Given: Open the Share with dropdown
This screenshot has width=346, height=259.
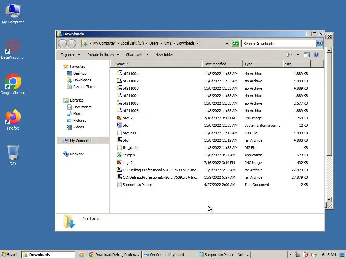Looking at the screenshot, I should pyautogui.click(x=137, y=55).
